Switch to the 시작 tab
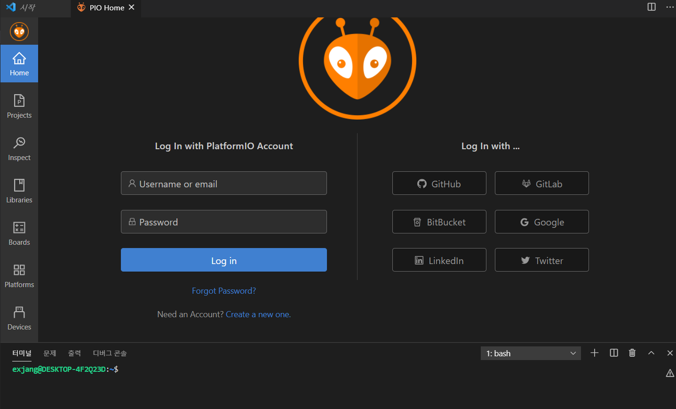Viewport: 676px width, 409px height. (x=28, y=8)
